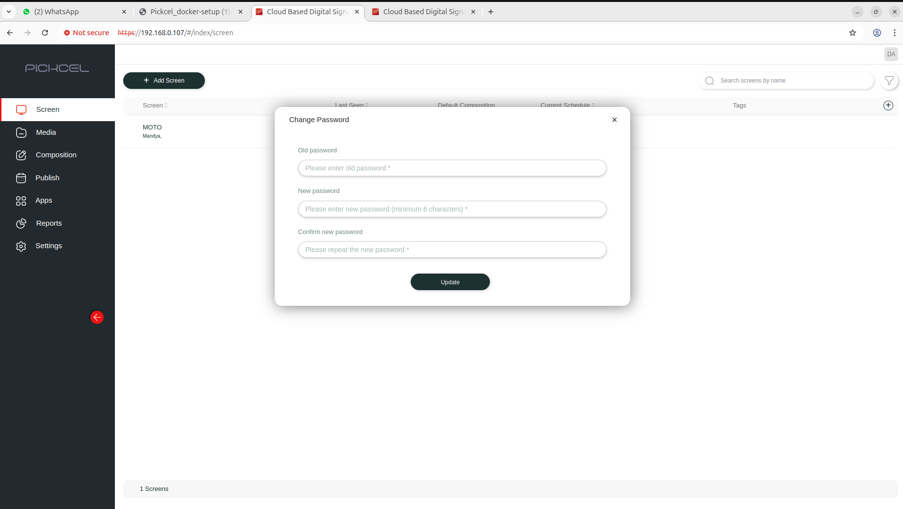Open the Settings gear icon
The width and height of the screenshot is (903, 509).
point(21,246)
